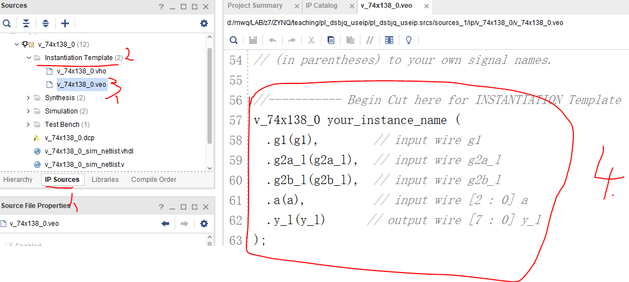Copy selection with the editor toolbar
The width and height of the screenshot is (629, 282).
330,39
